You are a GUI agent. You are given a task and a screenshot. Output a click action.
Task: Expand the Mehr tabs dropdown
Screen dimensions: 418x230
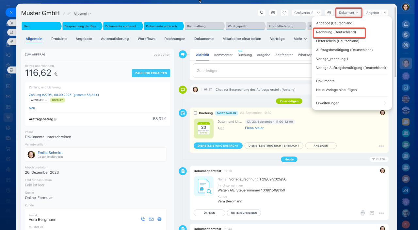tap(300, 39)
